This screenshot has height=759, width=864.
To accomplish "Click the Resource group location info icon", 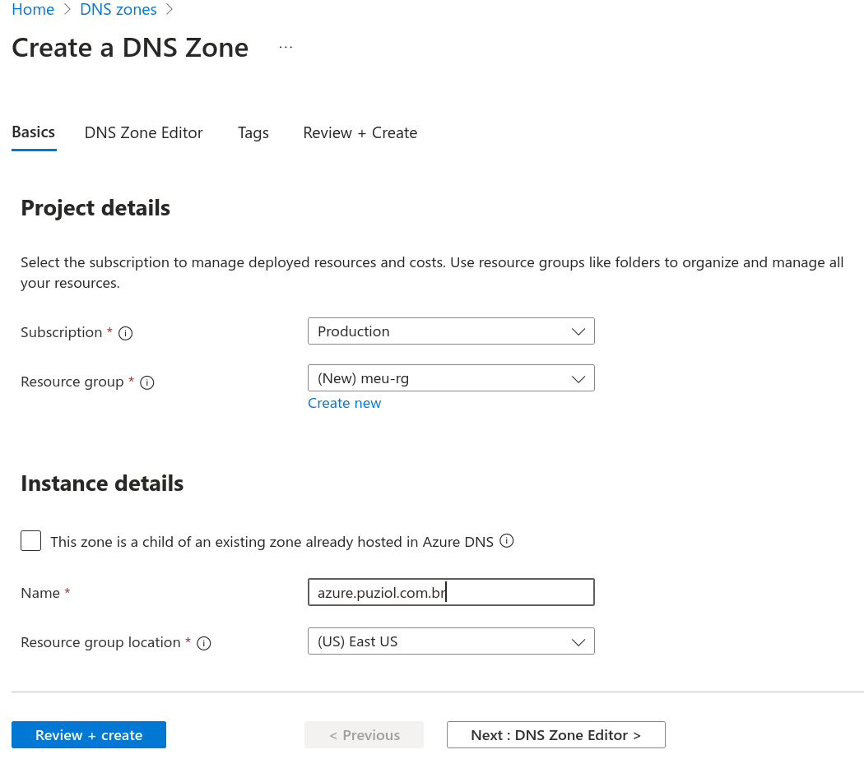I will tap(204, 643).
